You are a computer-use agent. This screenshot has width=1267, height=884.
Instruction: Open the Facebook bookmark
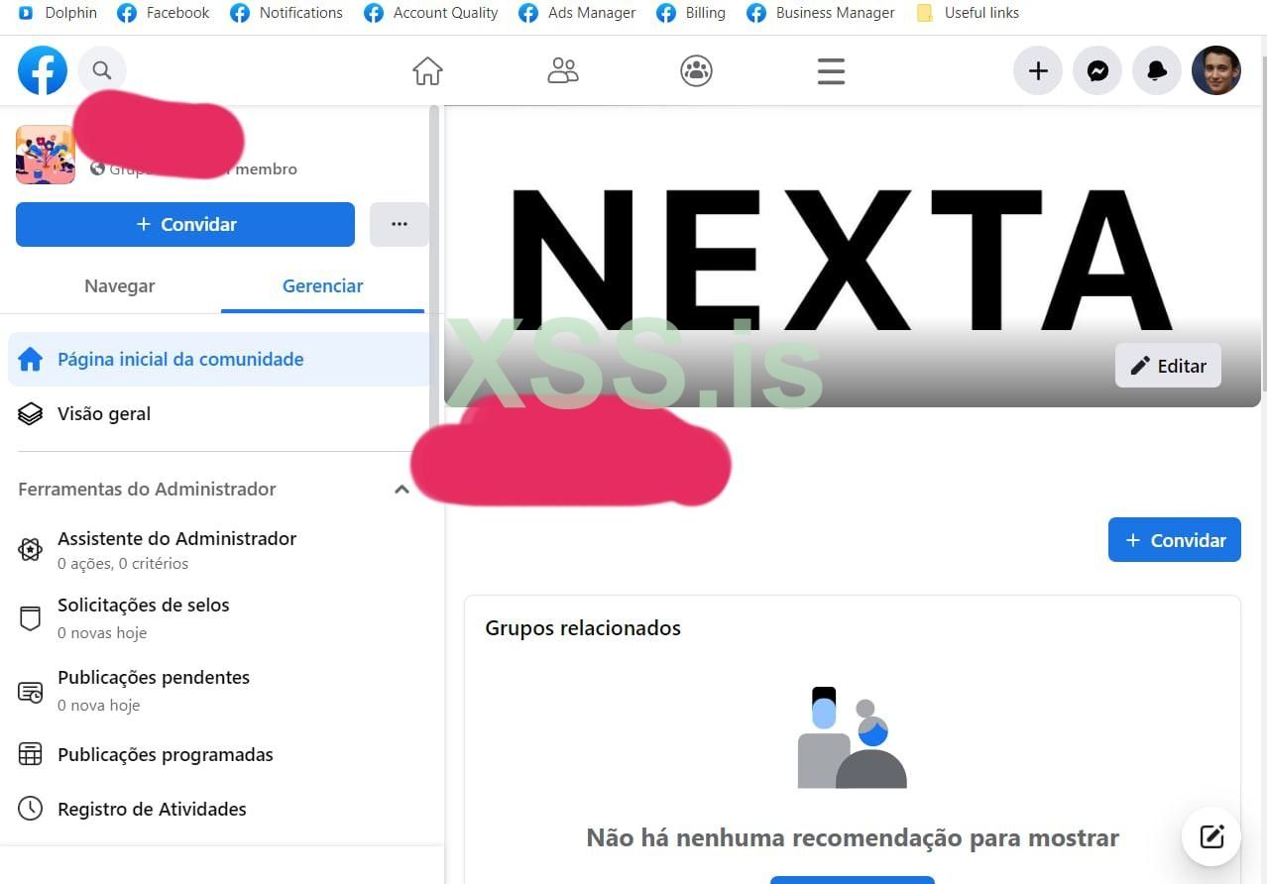tap(164, 13)
